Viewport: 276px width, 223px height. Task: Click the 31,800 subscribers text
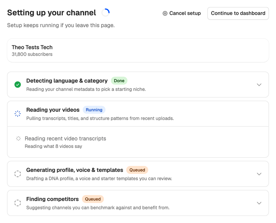point(32,54)
